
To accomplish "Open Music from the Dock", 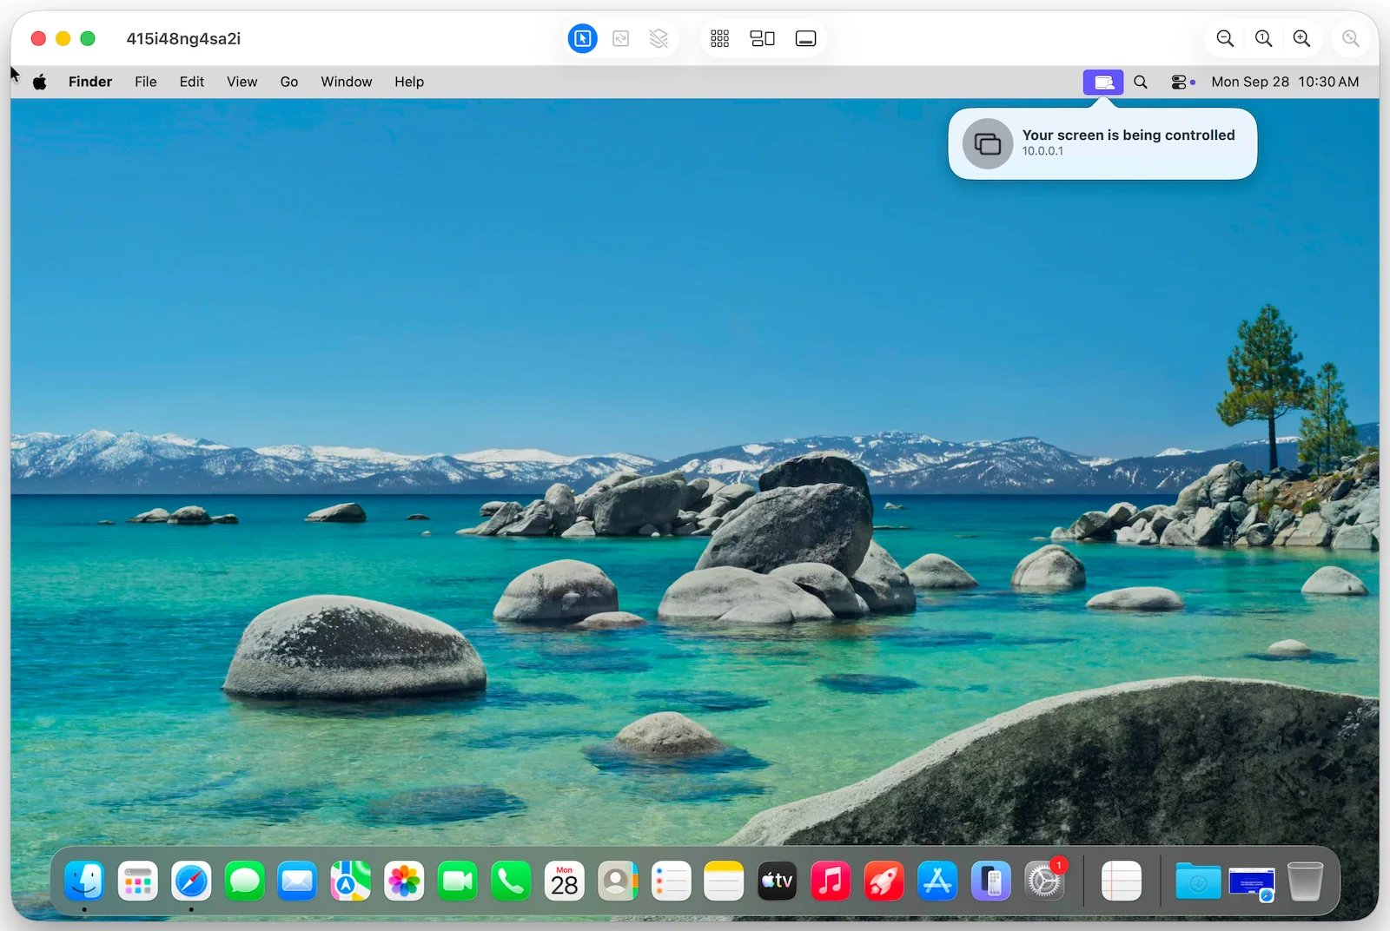I will pos(831,881).
